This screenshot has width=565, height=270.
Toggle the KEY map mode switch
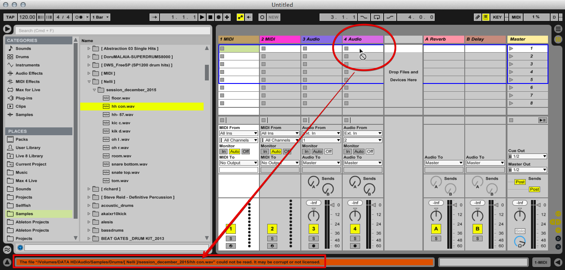497,17
